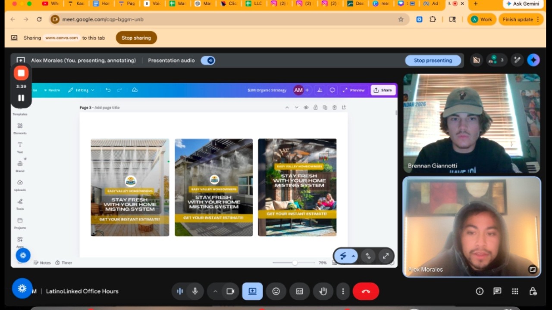This screenshot has width=552, height=310.
Task: Turn on closed captions
Action: [x=300, y=291]
